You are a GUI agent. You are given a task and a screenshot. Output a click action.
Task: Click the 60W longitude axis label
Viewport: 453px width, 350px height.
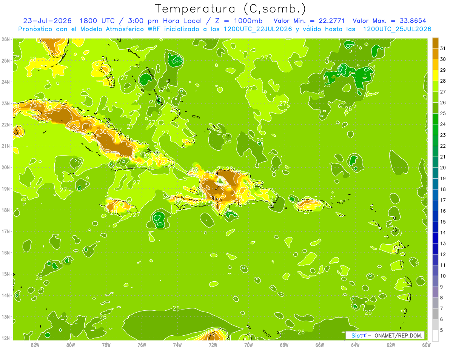(x=427, y=345)
